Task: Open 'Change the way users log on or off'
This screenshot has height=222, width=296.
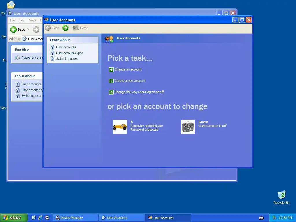Action: [x=139, y=92]
